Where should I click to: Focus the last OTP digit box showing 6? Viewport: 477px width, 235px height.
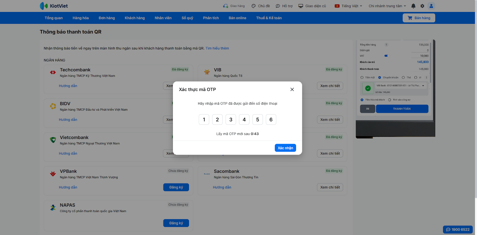(271, 120)
